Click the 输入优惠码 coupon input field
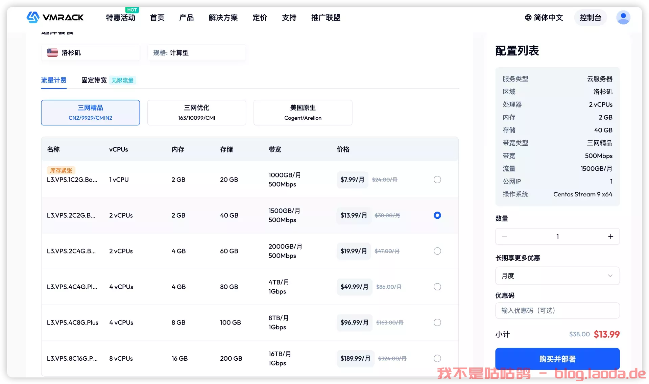This screenshot has height=384, width=649. click(557, 310)
